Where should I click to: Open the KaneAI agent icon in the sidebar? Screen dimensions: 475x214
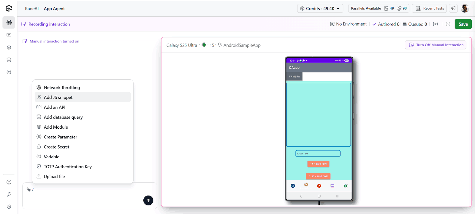[x=9, y=23]
